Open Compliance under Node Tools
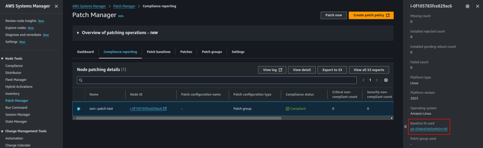 pyautogui.click(x=14, y=66)
